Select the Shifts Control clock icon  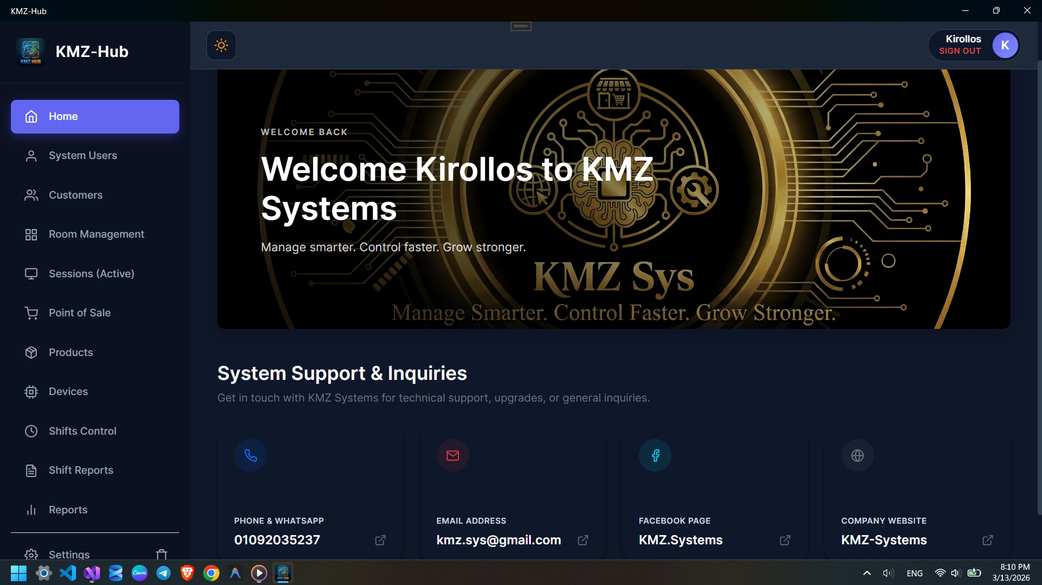tap(31, 431)
